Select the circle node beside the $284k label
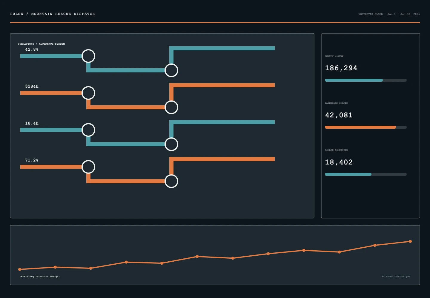Viewport: 430px width, 298px height. coord(88,93)
